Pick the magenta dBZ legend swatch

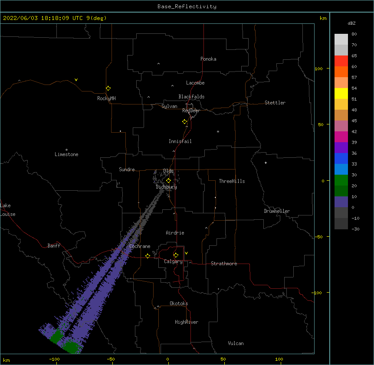[x=341, y=137]
